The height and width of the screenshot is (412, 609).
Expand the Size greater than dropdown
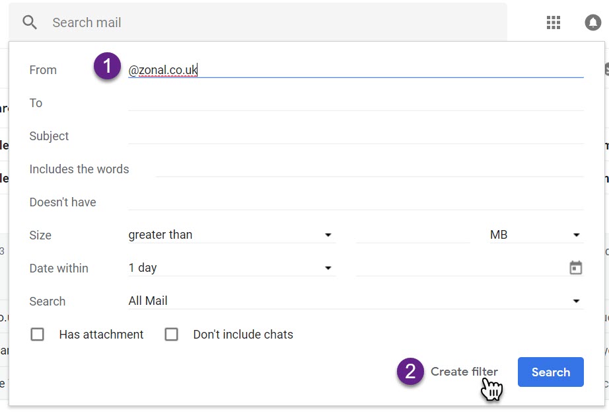point(232,235)
